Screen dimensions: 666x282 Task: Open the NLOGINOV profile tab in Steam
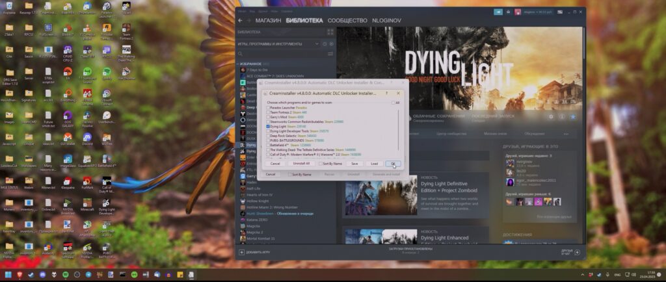point(386,20)
